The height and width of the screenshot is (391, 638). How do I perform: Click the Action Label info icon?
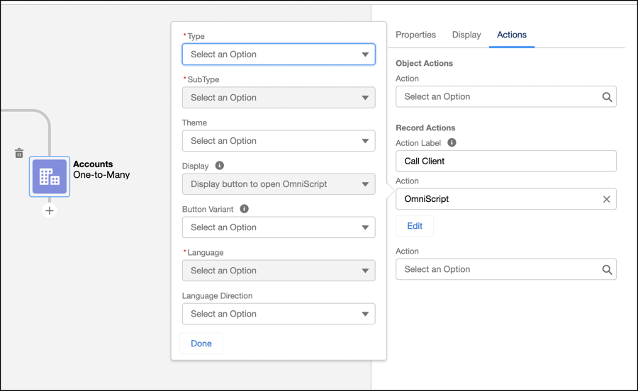click(452, 142)
